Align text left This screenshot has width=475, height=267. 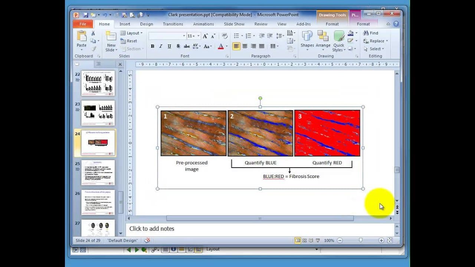click(x=236, y=46)
